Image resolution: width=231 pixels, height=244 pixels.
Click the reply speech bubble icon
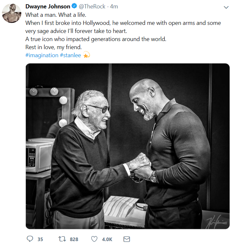pyautogui.click(x=30, y=239)
